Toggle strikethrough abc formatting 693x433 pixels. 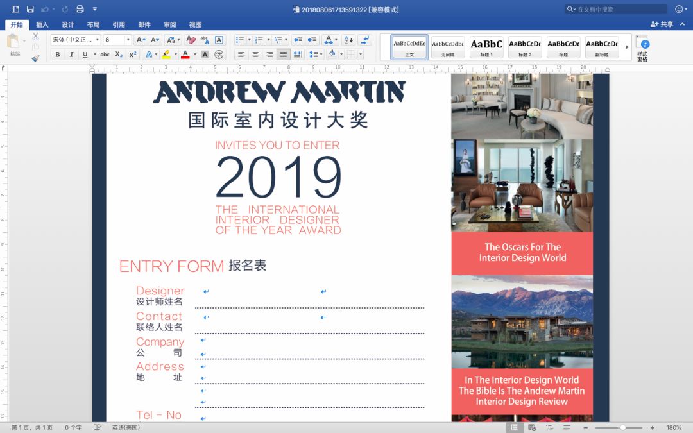[x=105, y=55]
